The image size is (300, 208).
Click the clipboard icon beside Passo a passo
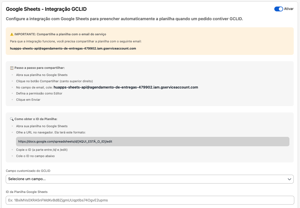(x=12, y=68)
